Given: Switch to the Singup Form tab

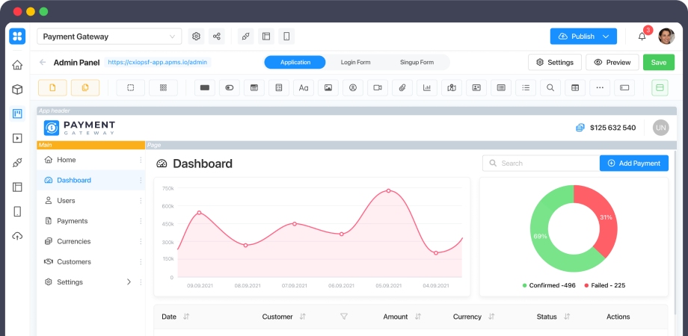Looking at the screenshot, I should (417, 62).
